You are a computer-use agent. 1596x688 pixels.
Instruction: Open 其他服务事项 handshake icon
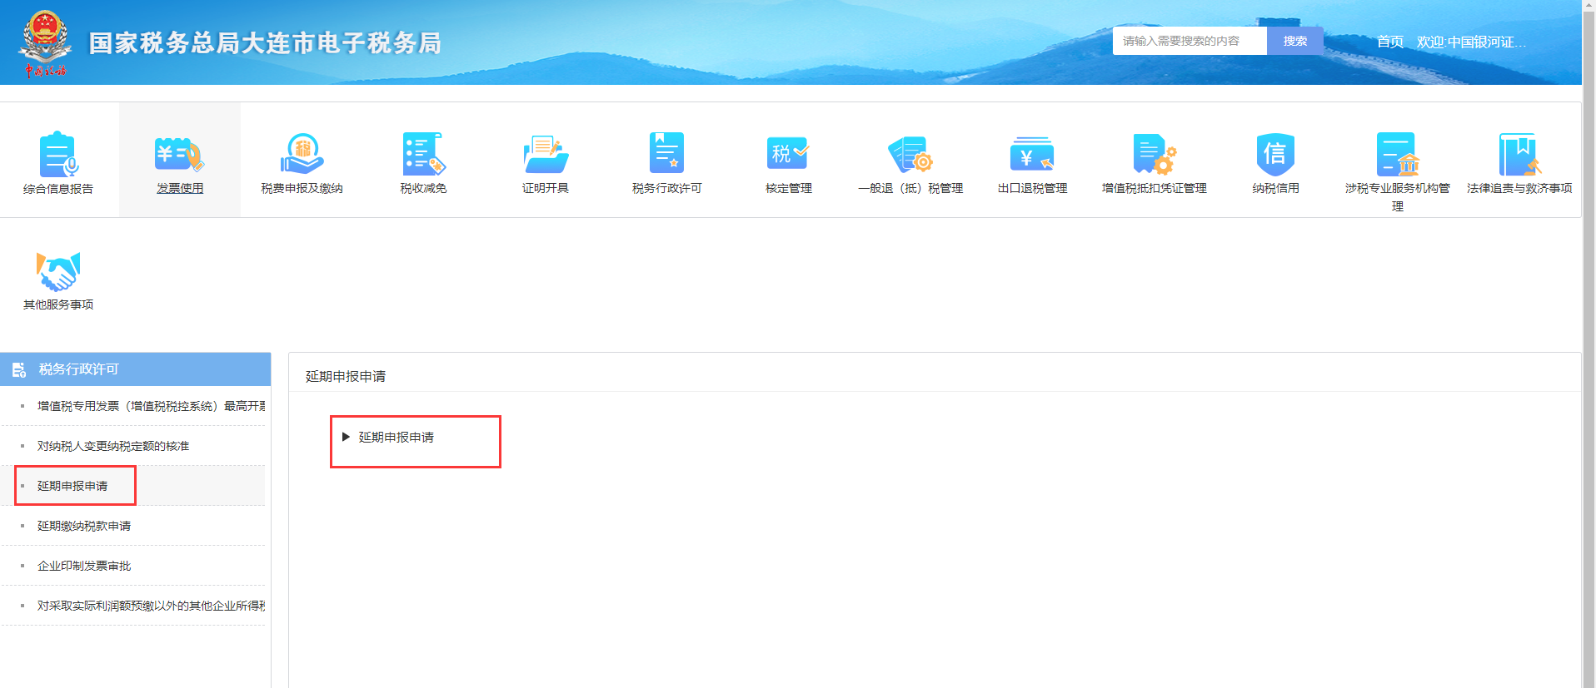(58, 271)
